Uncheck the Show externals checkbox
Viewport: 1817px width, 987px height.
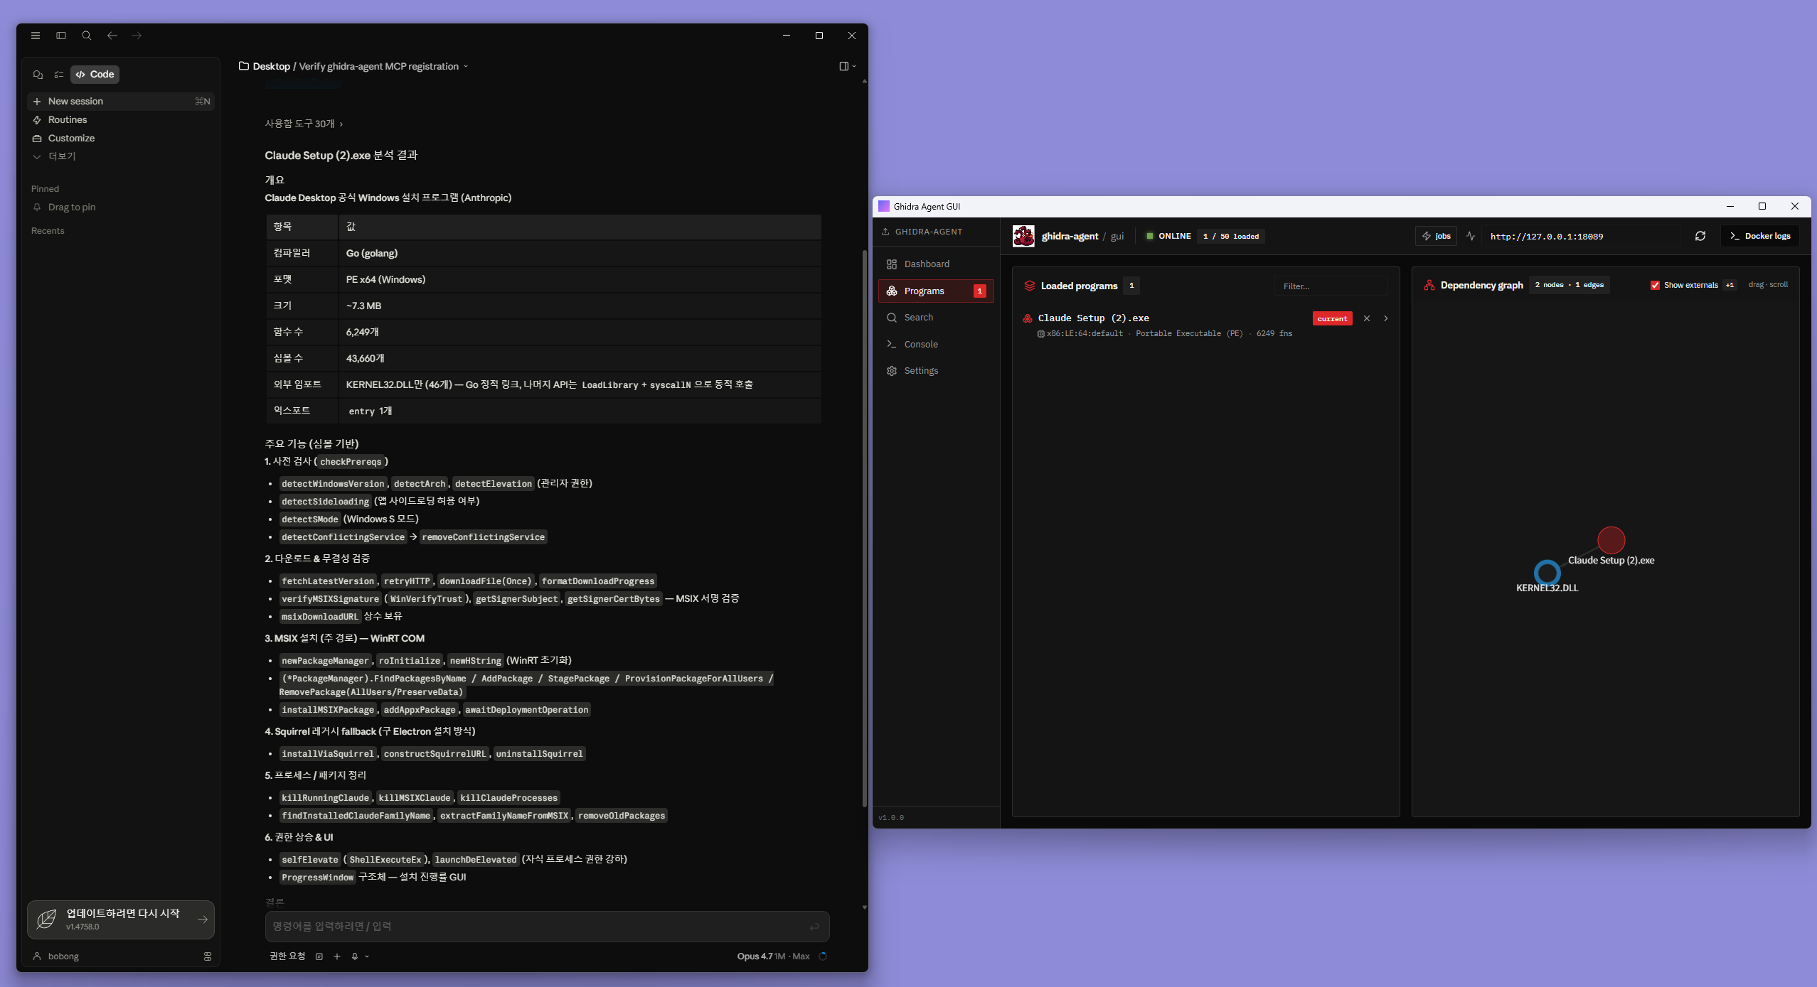[x=1655, y=285]
